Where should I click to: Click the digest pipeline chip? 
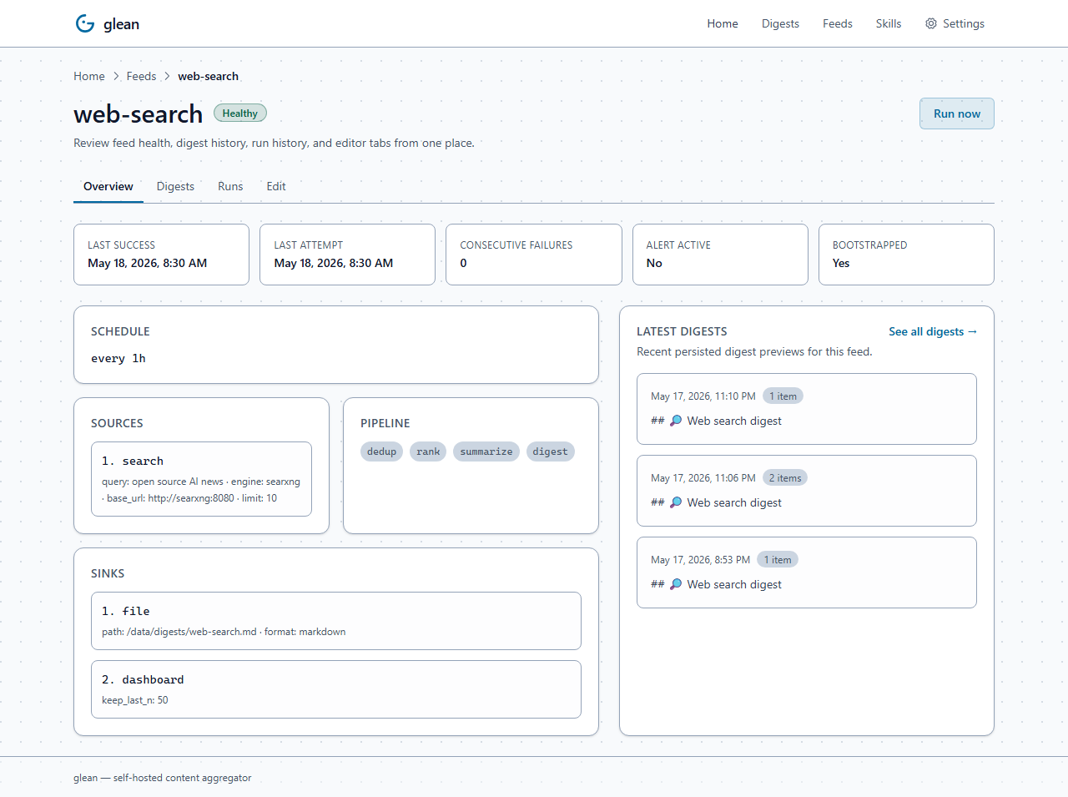coord(550,451)
